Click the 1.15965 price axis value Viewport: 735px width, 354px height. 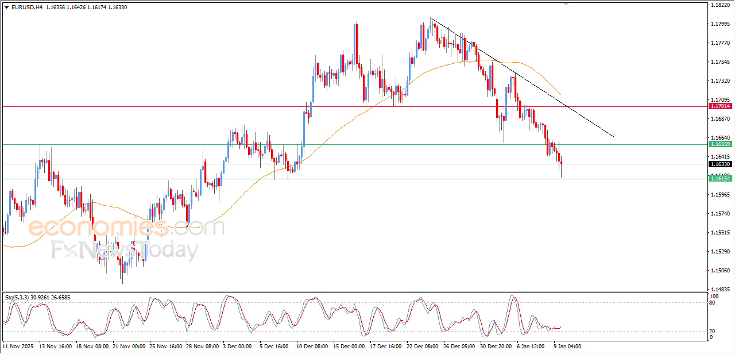pyautogui.click(x=720, y=194)
